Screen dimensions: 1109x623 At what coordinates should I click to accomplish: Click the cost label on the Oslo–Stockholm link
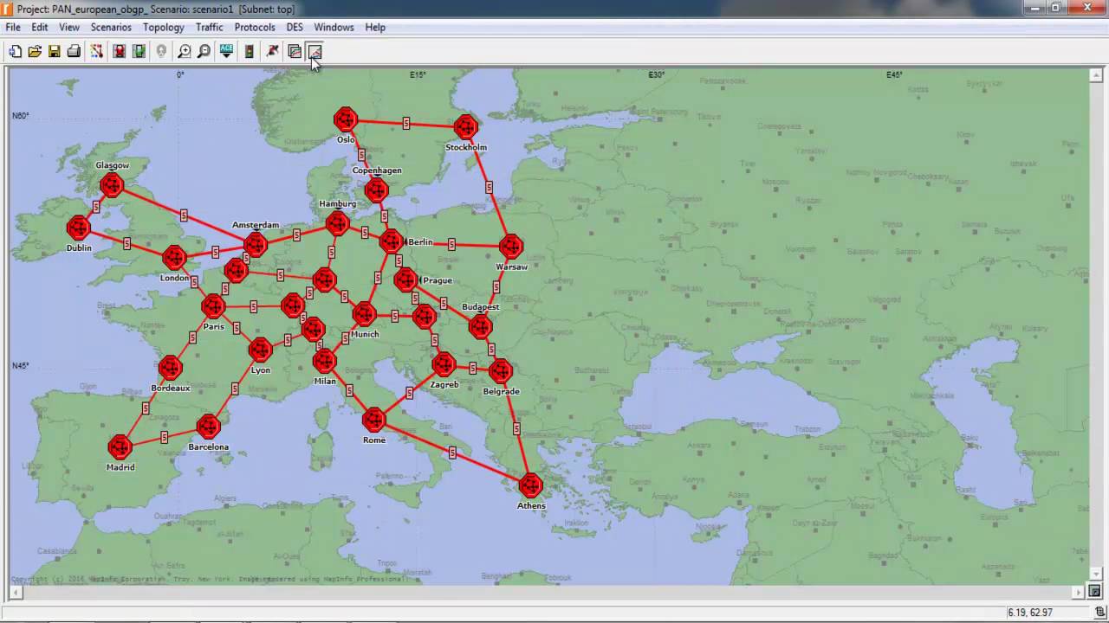click(x=406, y=124)
